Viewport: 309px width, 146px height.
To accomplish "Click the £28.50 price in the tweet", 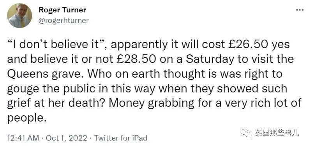I will pyautogui.click(x=136, y=59).
